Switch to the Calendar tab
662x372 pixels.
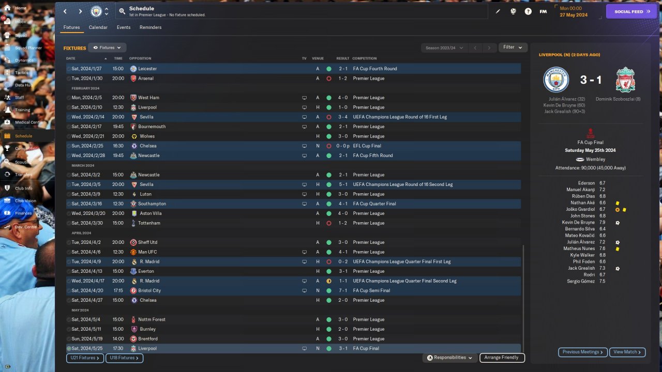tap(98, 27)
